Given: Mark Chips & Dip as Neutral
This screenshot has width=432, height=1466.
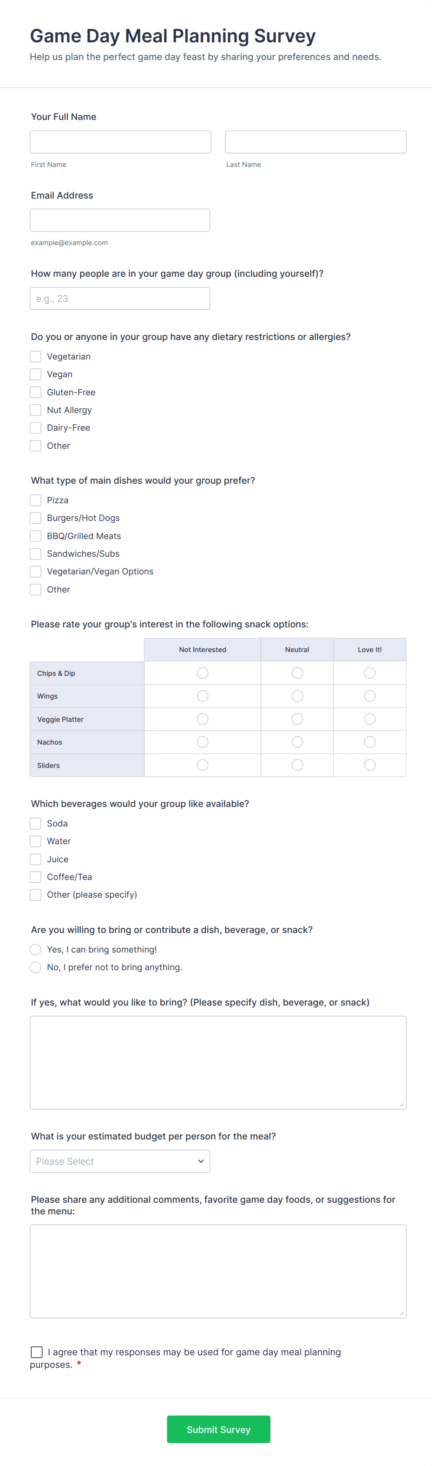Looking at the screenshot, I should [297, 673].
